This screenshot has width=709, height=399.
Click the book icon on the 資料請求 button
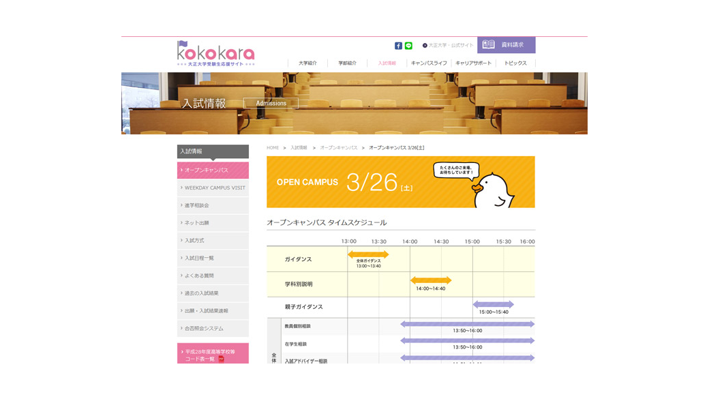488,44
